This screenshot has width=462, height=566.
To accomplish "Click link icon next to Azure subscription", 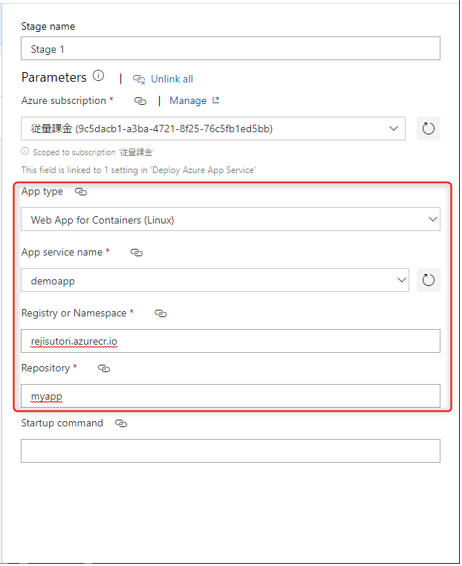I will [x=140, y=101].
